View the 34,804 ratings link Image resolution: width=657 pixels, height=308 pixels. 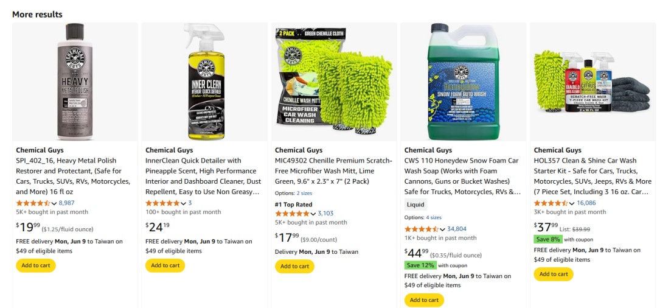point(457,229)
